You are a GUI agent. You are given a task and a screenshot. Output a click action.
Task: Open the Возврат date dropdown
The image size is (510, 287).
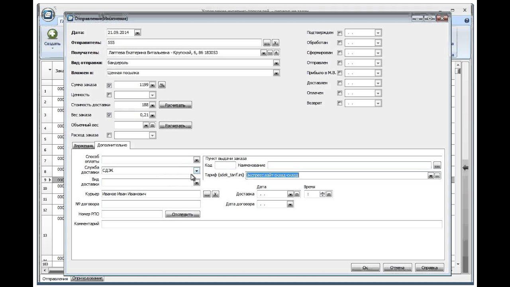coord(378,103)
